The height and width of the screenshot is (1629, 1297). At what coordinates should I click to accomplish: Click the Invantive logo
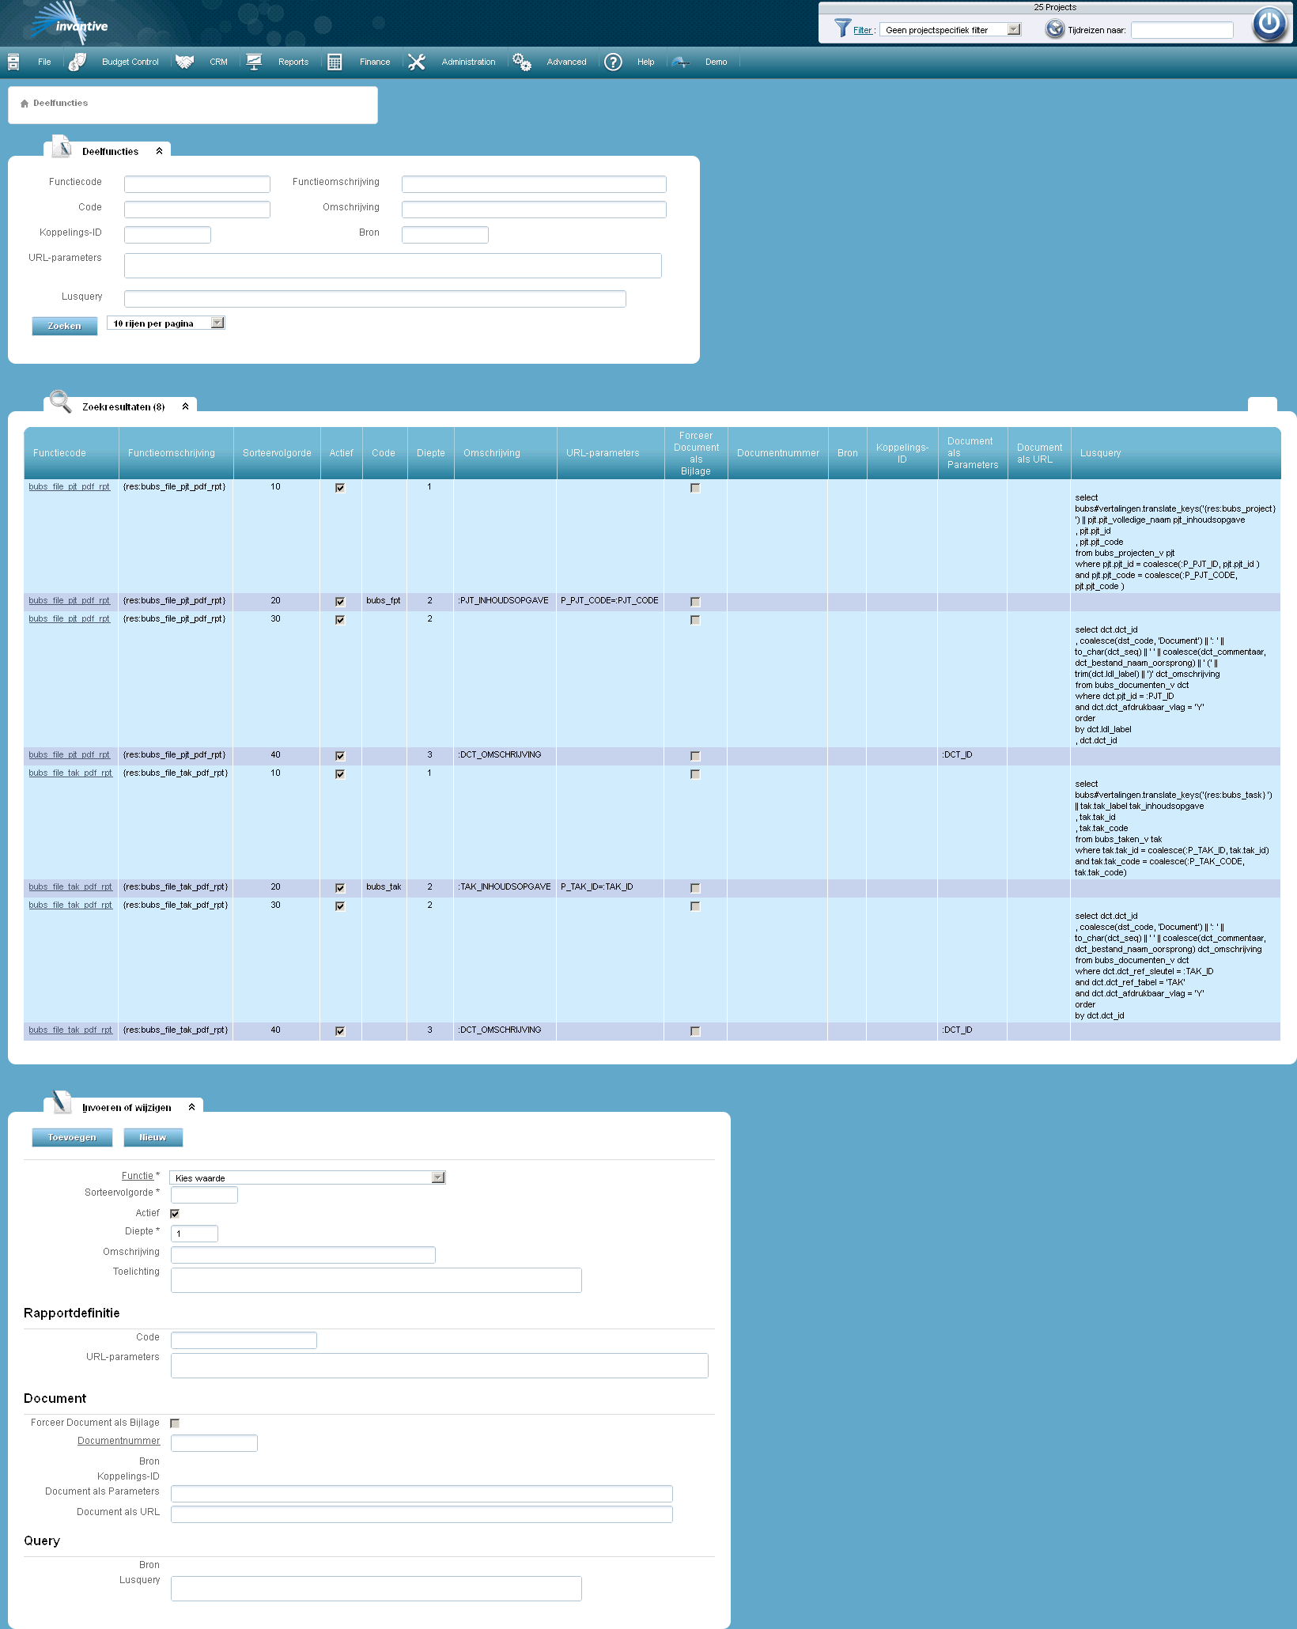point(67,24)
